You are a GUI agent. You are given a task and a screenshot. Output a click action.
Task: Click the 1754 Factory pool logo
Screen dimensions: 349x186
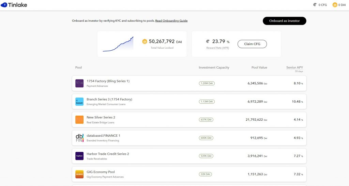(79, 83)
